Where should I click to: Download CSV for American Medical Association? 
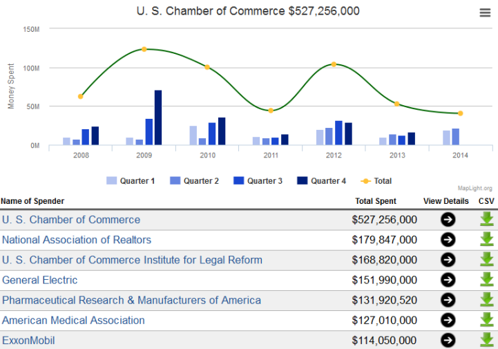click(x=486, y=320)
